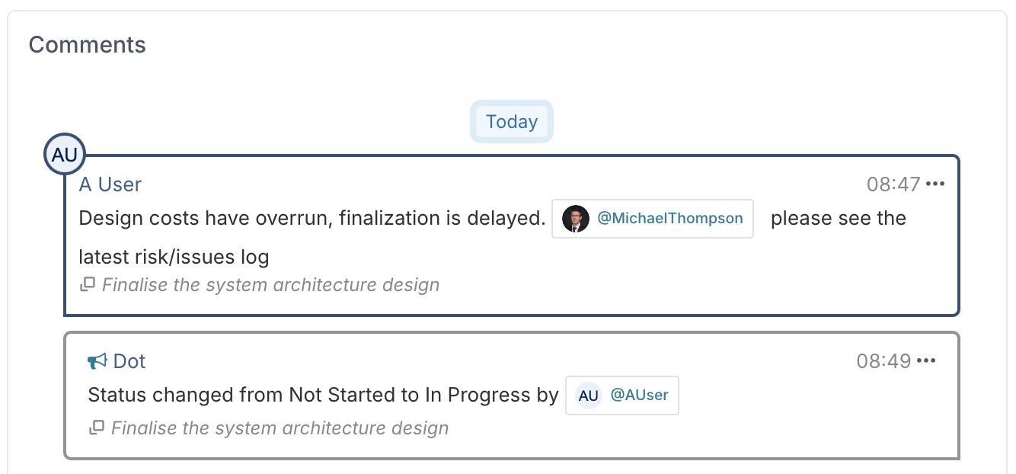Click the 08:47 timestamp
Viewport: 1016px width, 474px height.
pos(894,184)
